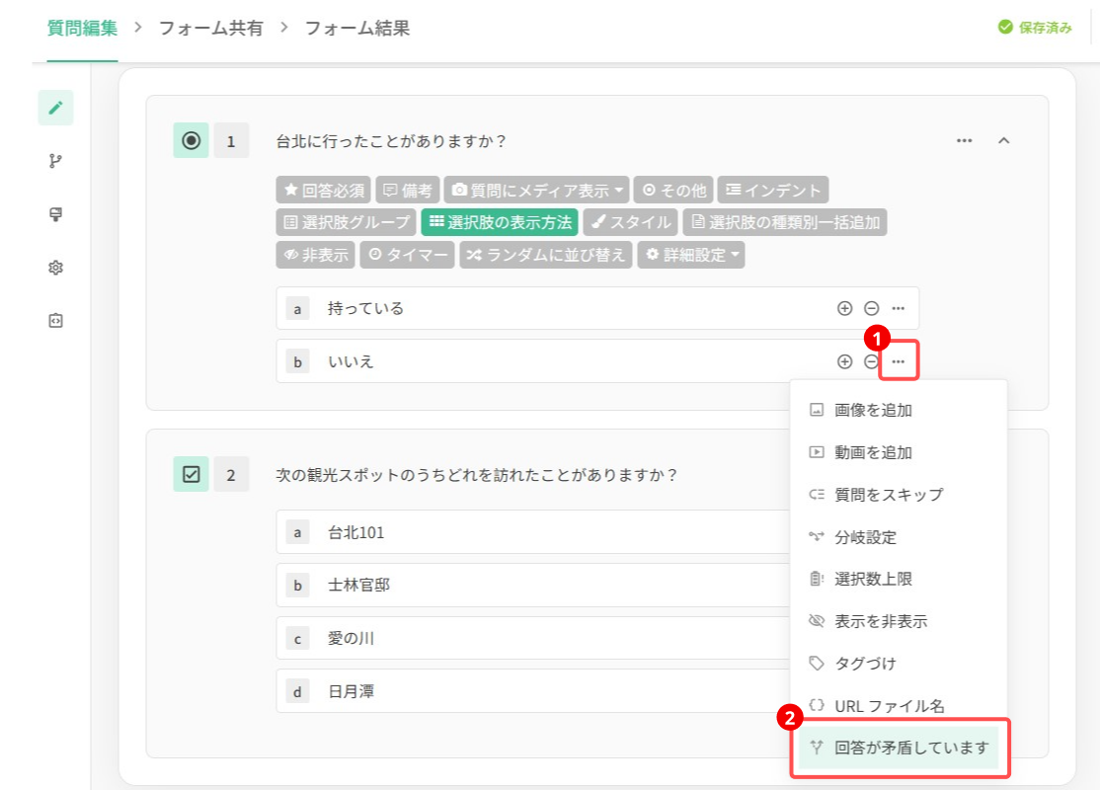The width and height of the screenshot is (1100, 790).
Task: Select 質問をスキップ menu item
Action: coord(899,495)
